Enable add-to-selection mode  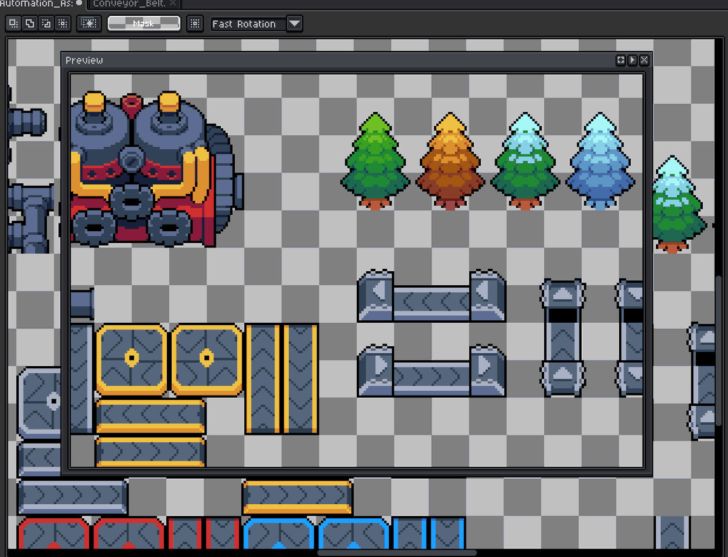29,24
